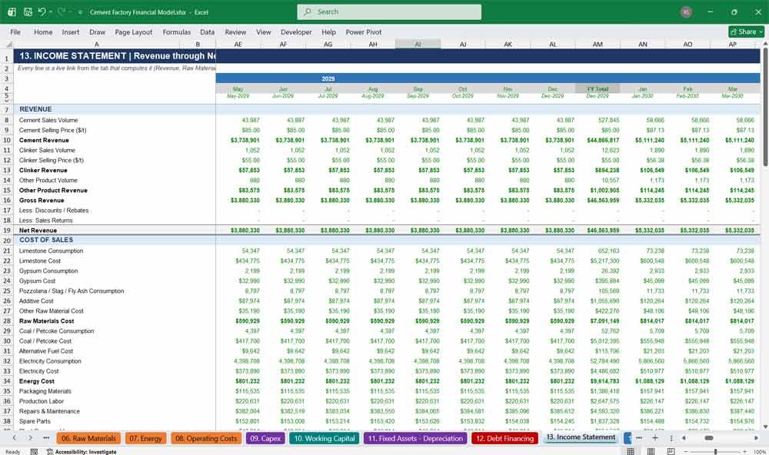Click the FY Total column heading cell
769x455 pixels.
pos(598,88)
